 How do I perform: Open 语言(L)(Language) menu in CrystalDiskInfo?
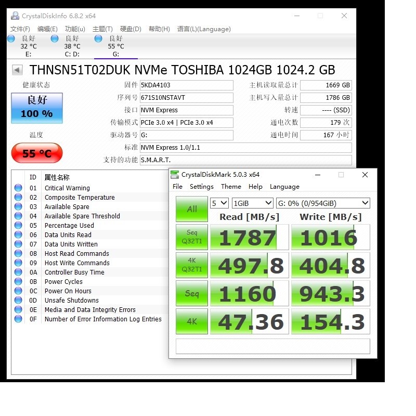[x=204, y=29]
